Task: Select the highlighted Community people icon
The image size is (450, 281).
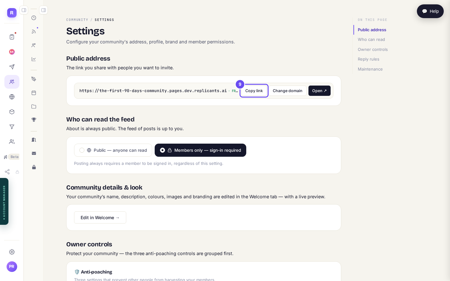Action: coord(12,82)
